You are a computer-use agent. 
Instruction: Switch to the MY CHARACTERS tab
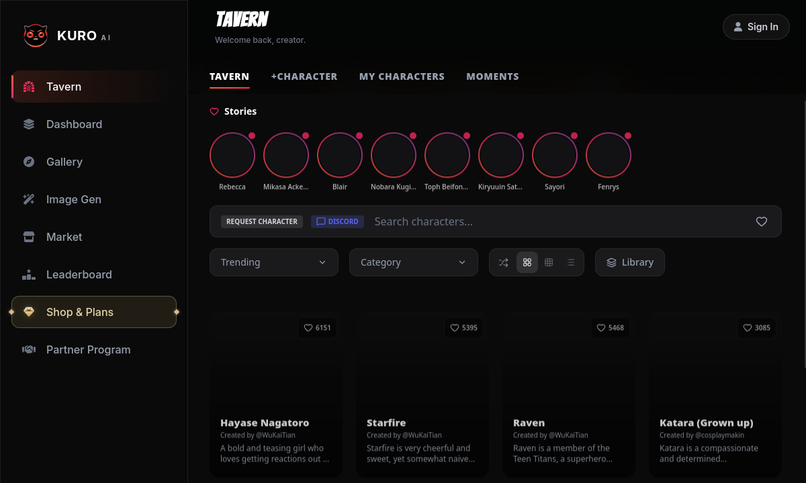[x=402, y=76]
